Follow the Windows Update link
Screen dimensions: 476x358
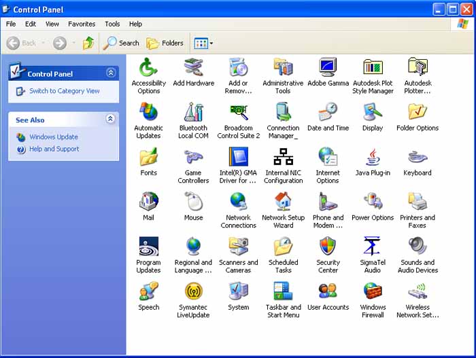point(54,137)
